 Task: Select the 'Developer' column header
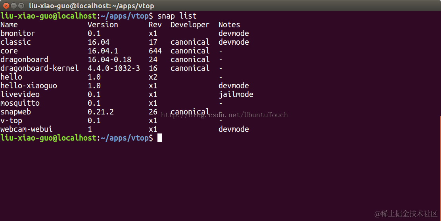tap(190, 25)
